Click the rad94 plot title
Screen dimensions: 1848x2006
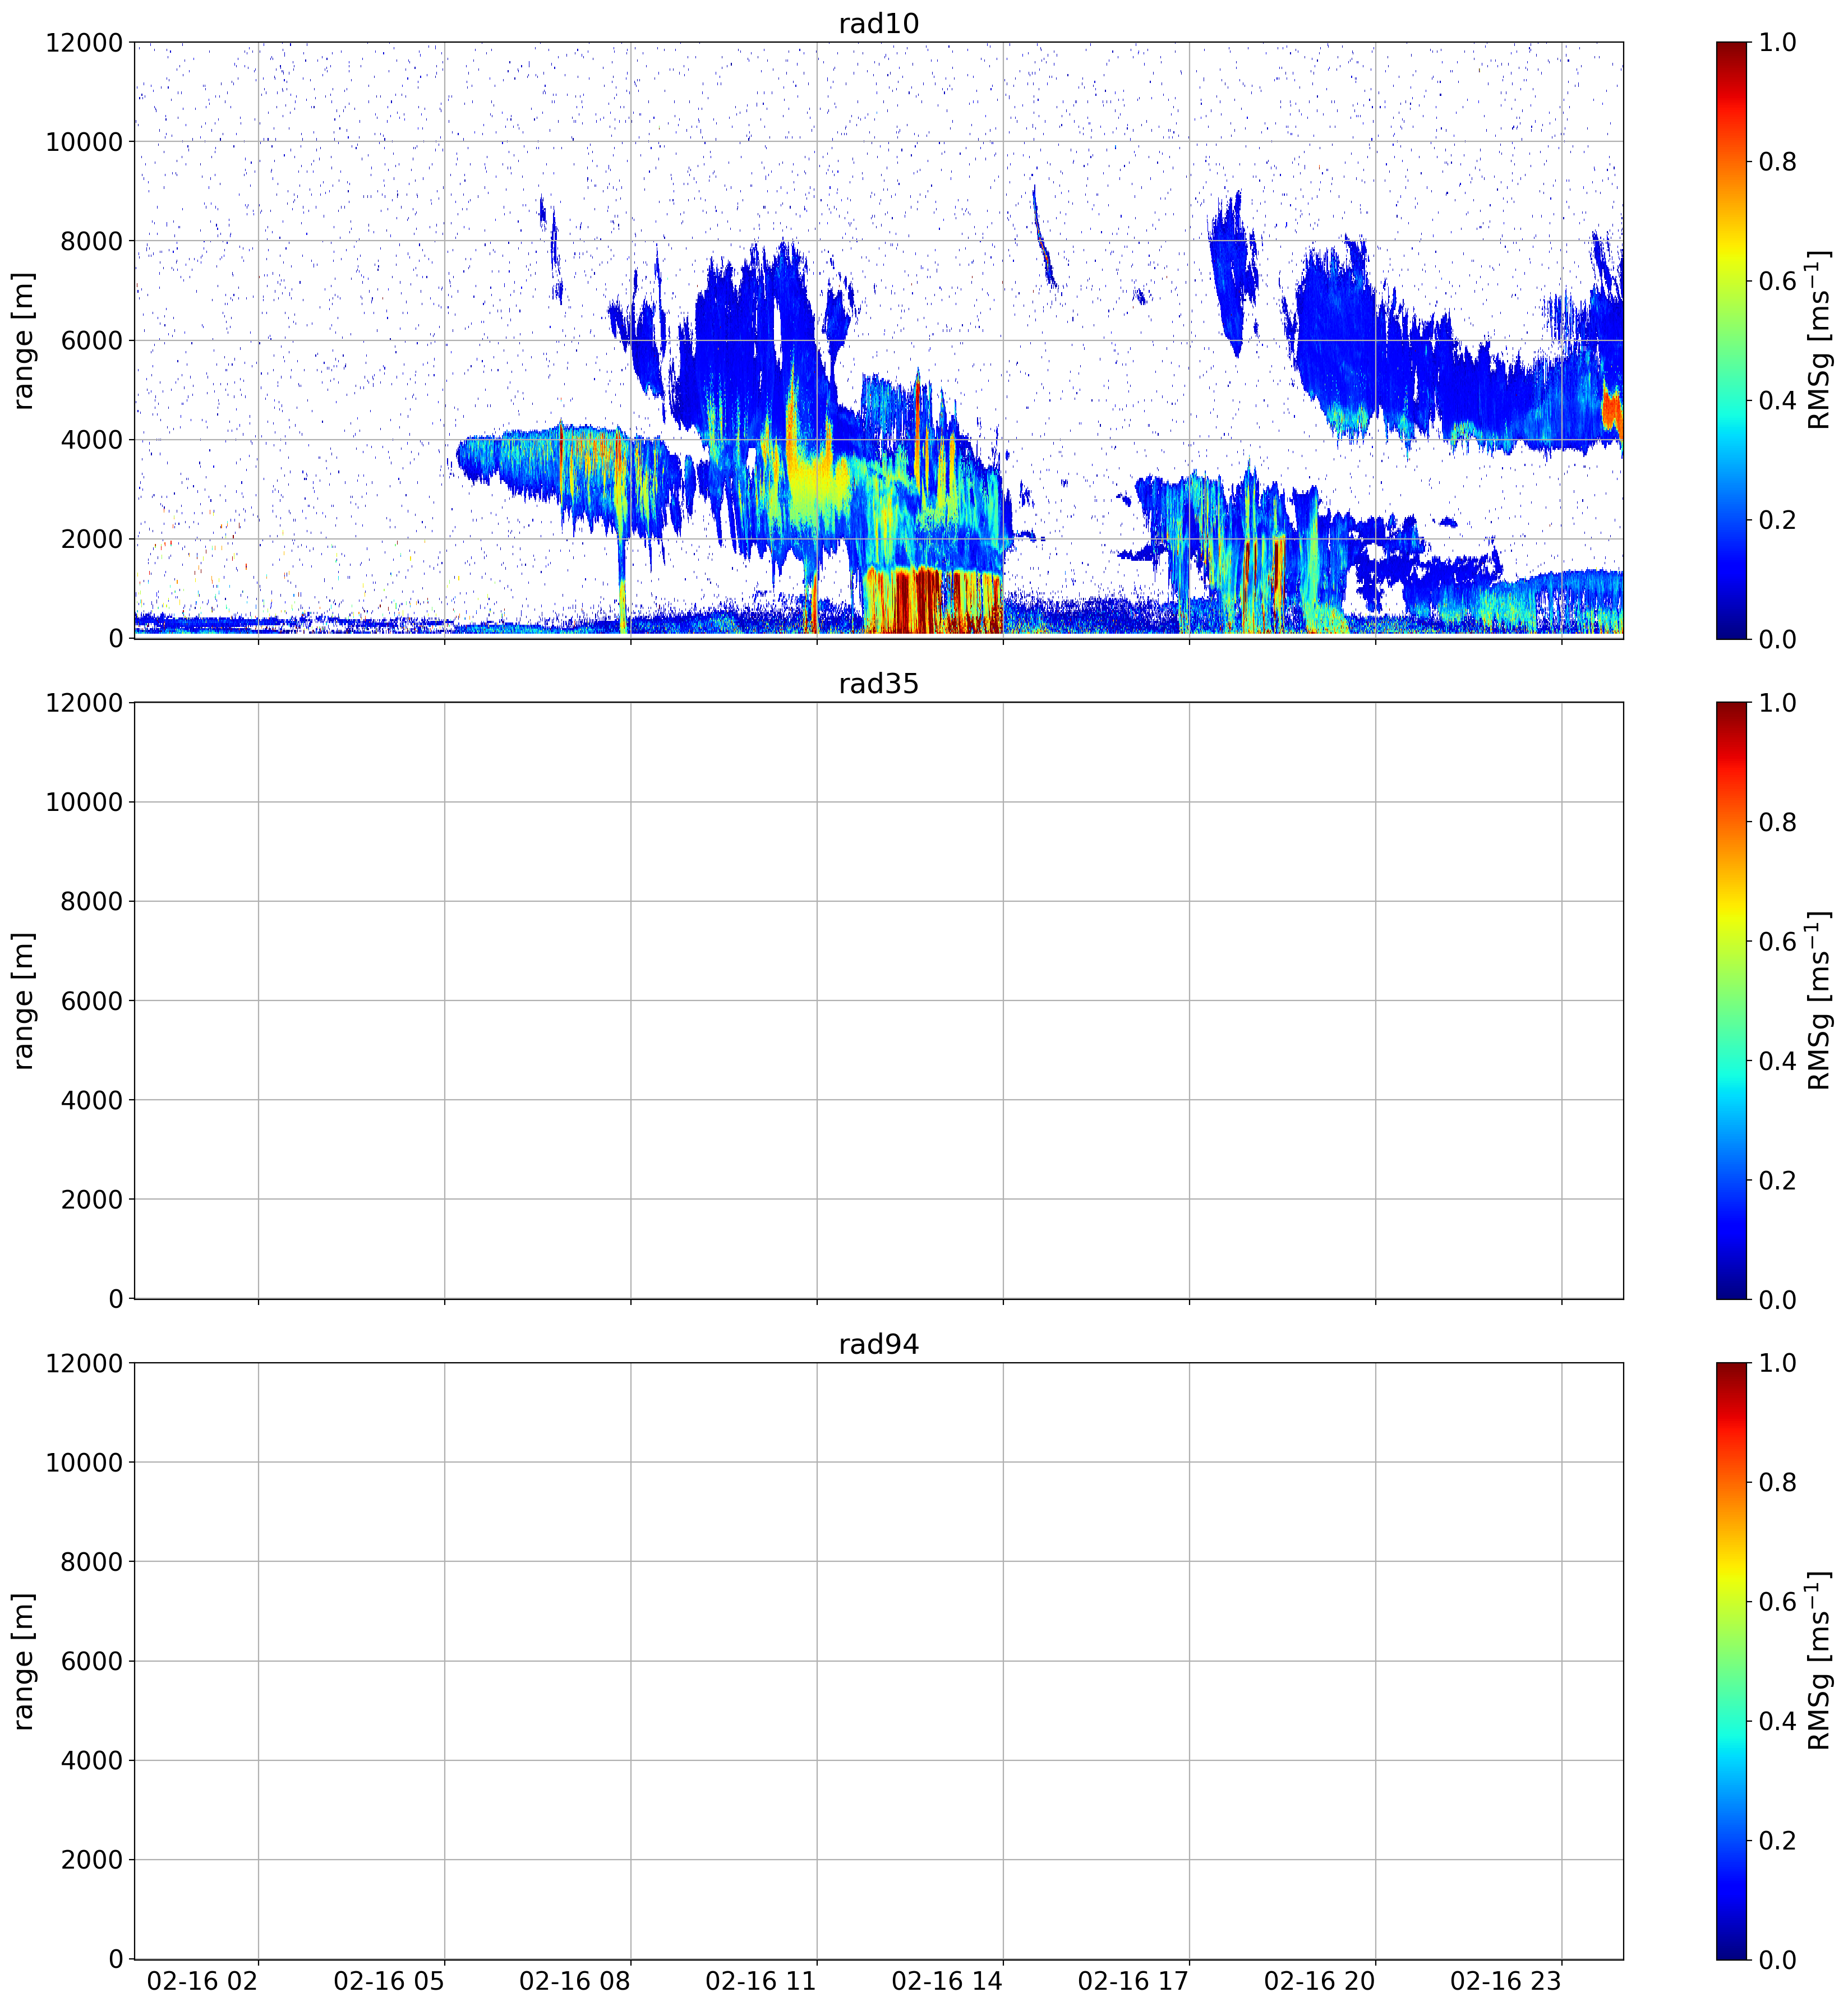[878, 1345]
